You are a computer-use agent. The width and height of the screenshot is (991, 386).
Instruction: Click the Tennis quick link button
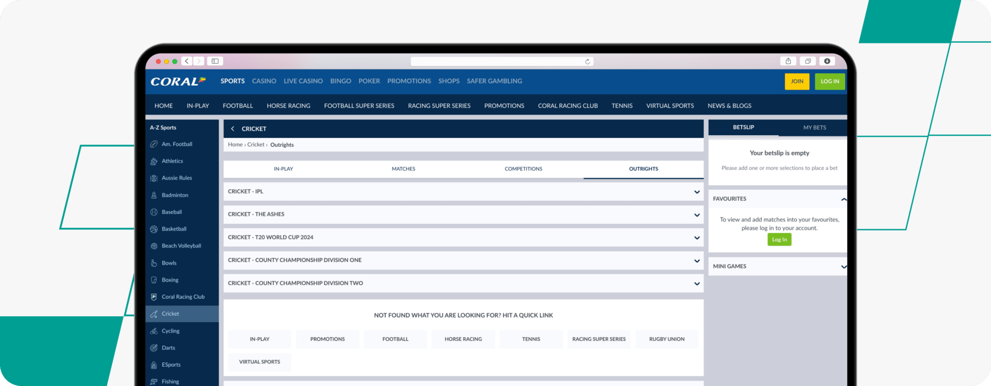tap(531, 339)
